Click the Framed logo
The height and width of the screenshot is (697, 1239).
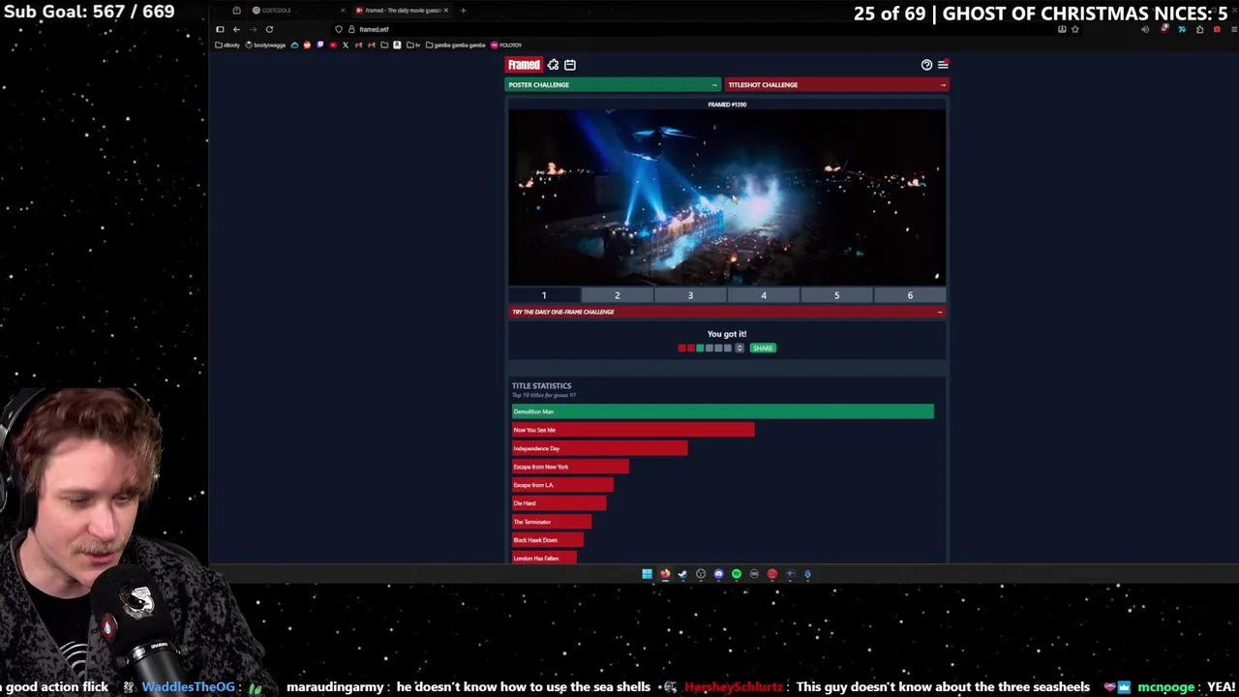[x=524, y=65]
